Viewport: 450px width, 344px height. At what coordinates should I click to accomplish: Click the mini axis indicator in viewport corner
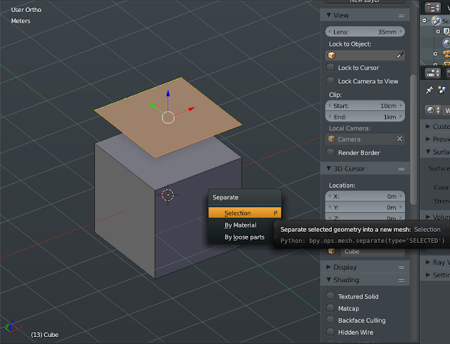12,326
